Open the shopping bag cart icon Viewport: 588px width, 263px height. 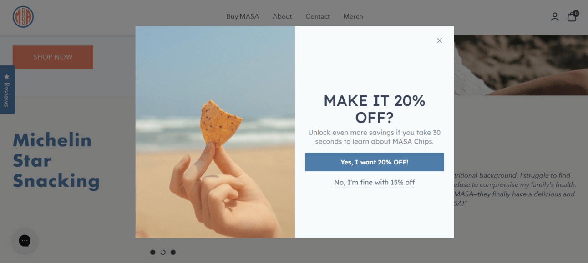tap(572, 17)
